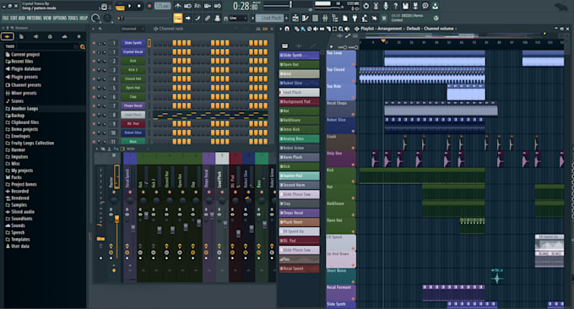This screenshot has height=309, width=574.
Task: Select the Crystal Vocal channel button
Action: click(133, 52)
